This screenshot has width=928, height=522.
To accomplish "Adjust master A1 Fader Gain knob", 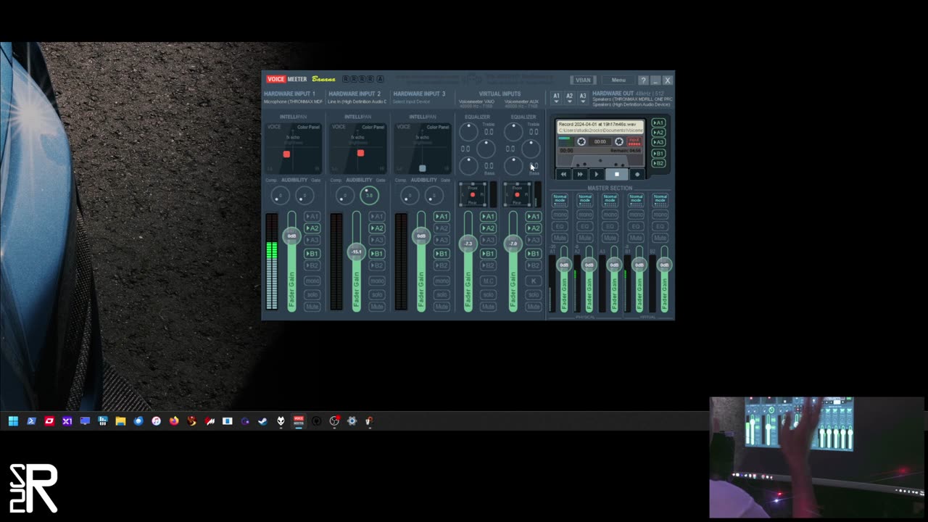I will click(x=564, y=265).
